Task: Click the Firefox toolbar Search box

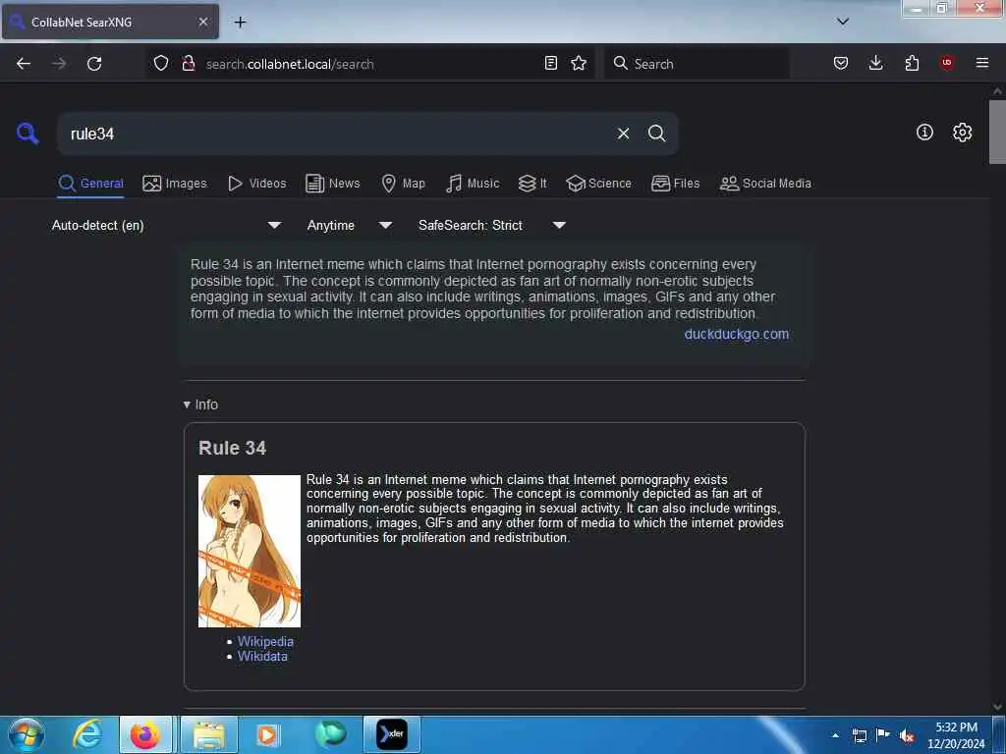Action: [697, 64]
